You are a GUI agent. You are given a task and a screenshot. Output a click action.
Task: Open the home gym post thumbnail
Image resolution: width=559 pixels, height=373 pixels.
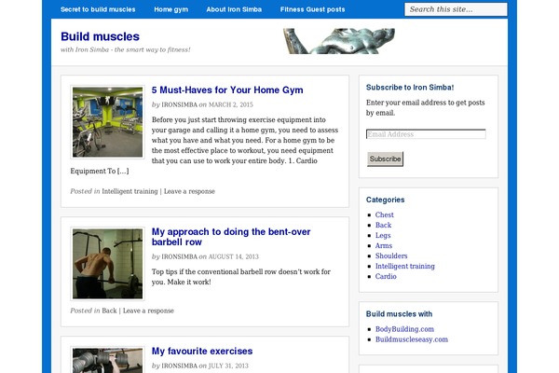click(108, 122)
